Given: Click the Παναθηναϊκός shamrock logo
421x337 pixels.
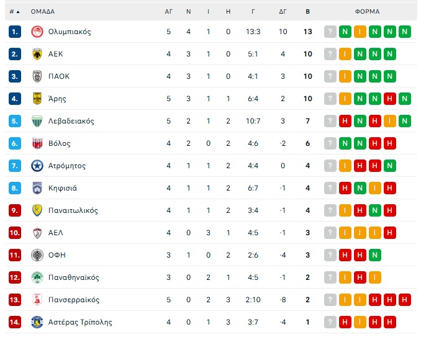Looking at the screenshot, I should point(37,277).
